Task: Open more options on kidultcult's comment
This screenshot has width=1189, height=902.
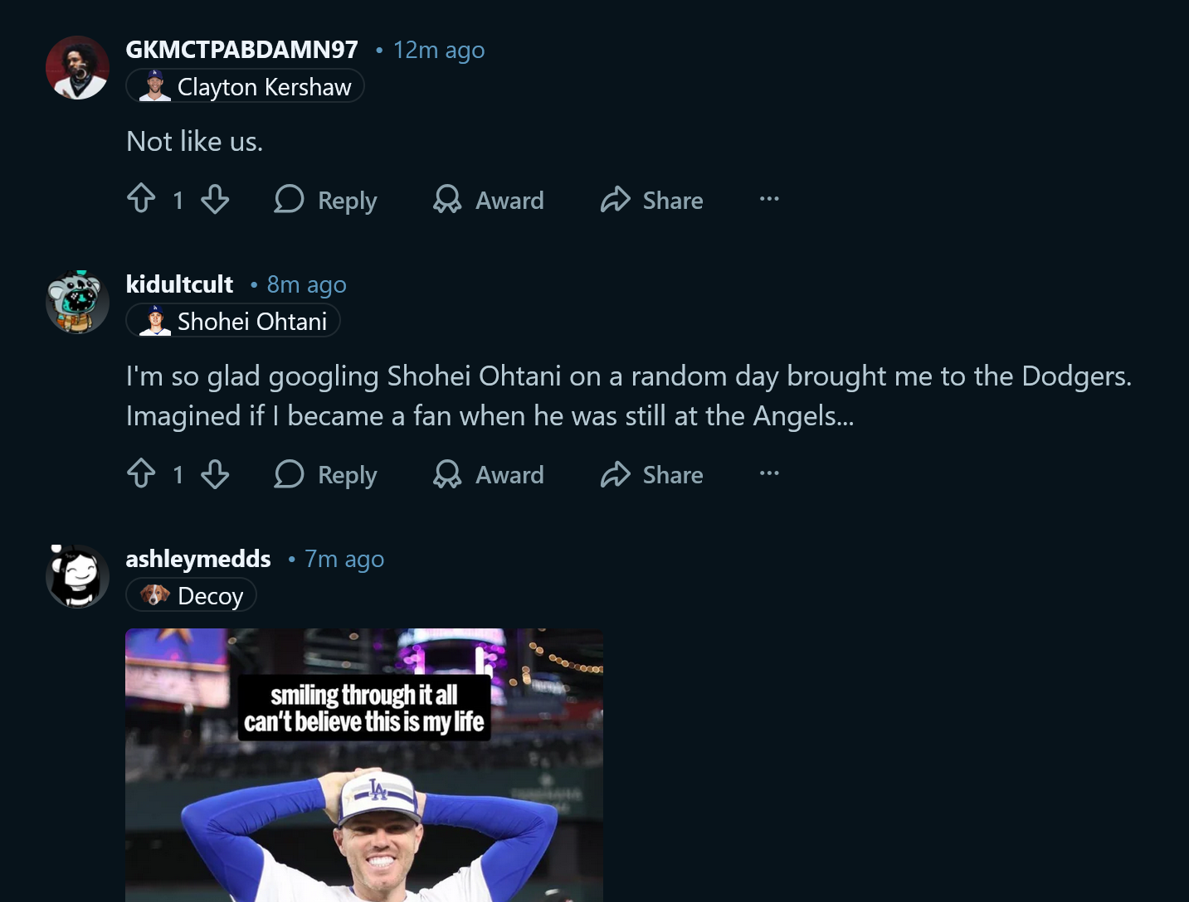Action: 769,473
